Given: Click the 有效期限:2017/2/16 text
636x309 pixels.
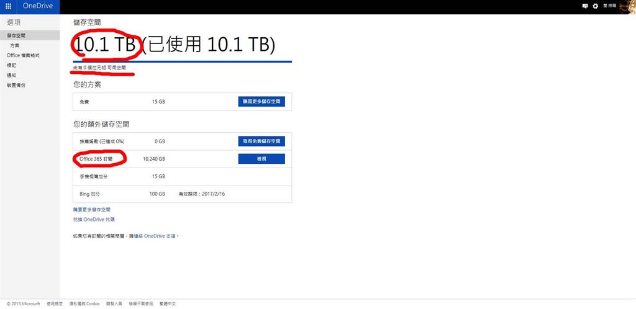Looking at the screenshot, I should 202,194.
